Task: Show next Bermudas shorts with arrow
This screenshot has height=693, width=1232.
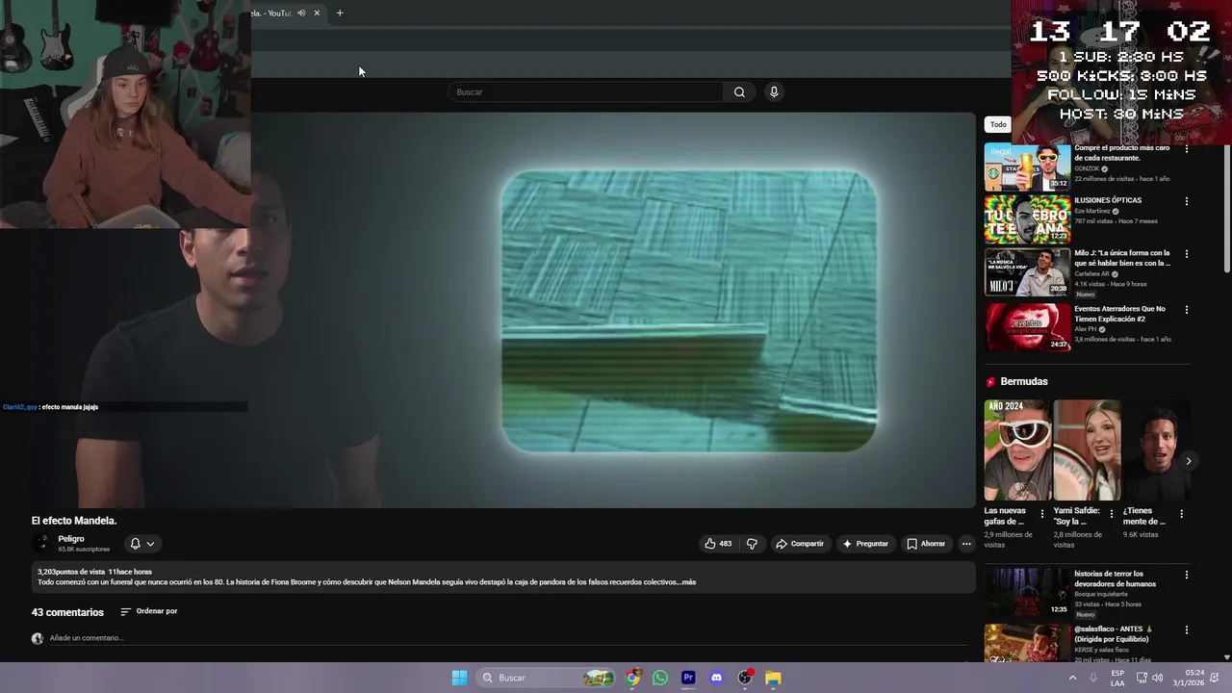Action: 1189,461
